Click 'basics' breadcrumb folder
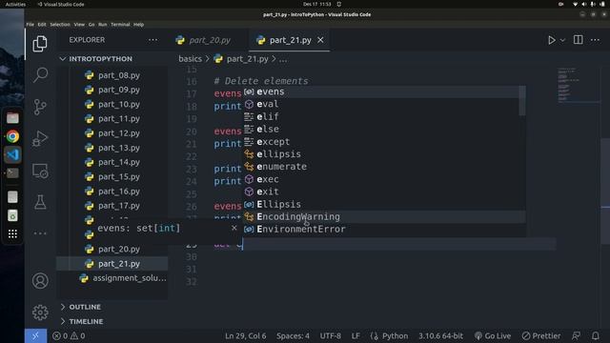The height and width of the screenshot is (343, 610). coord(191,59)
